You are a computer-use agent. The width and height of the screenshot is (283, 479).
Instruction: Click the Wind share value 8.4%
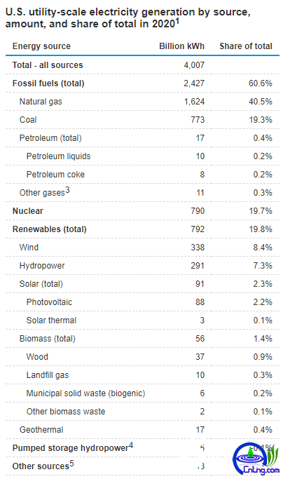point(263,248)
